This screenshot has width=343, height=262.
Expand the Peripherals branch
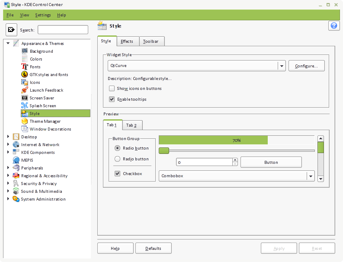click(x=8, y=167)
